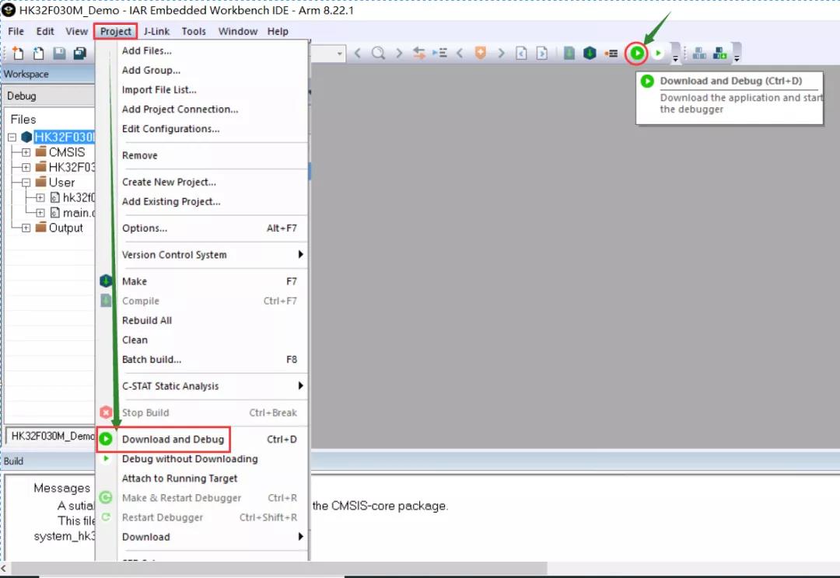840x578 pixels.
Task: Collapse the User folder node
Action: pos(26,183)
